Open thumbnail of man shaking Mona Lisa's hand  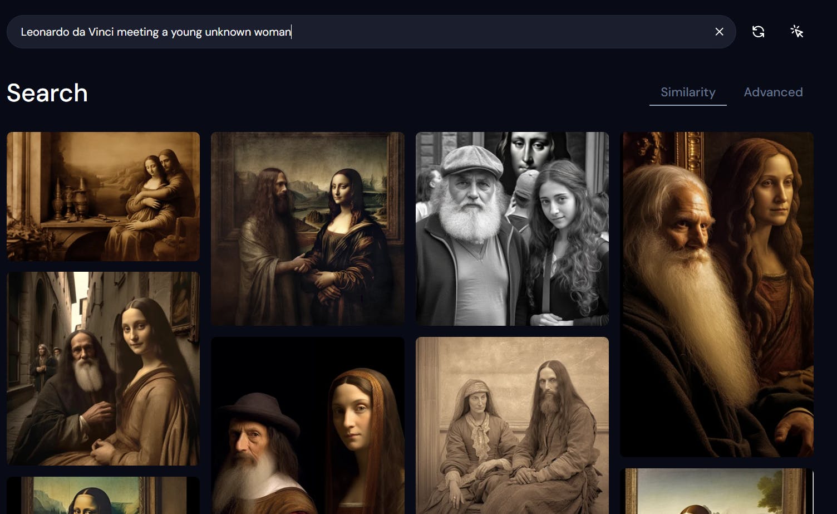click(x=308, y=229)
